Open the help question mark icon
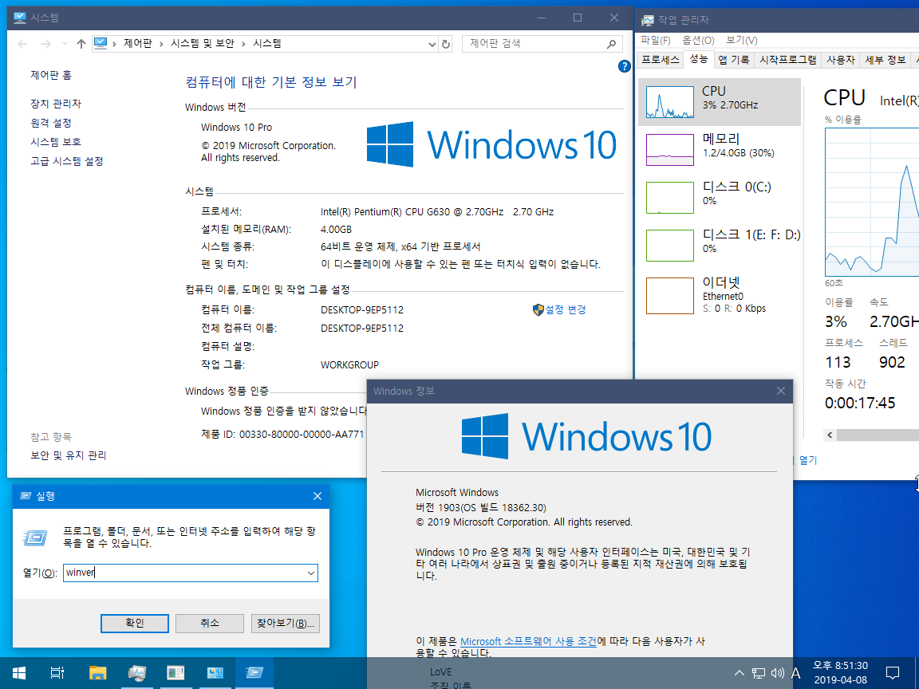919x689 pixels. [625, 66]
